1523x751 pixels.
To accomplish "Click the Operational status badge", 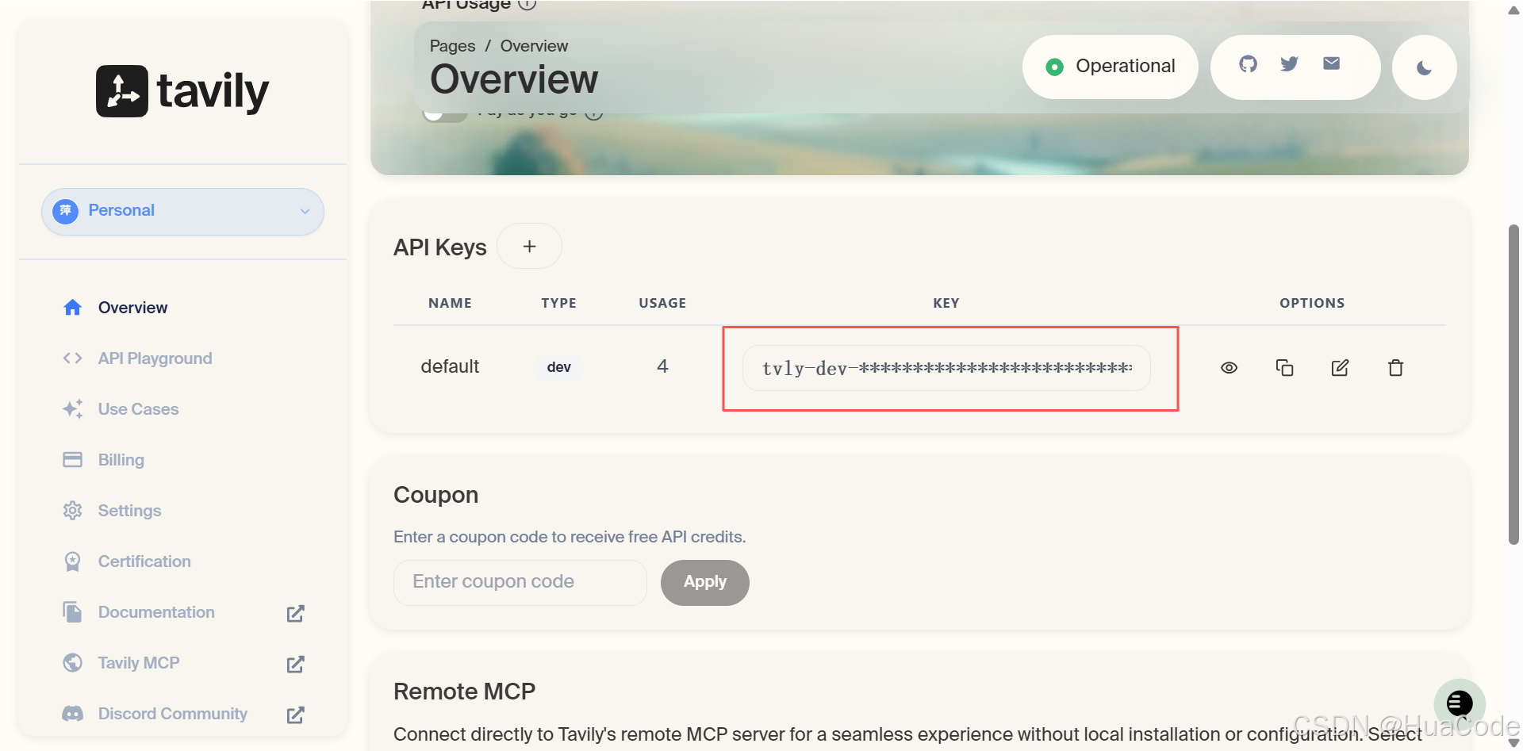I will [x=1110, y=67].
